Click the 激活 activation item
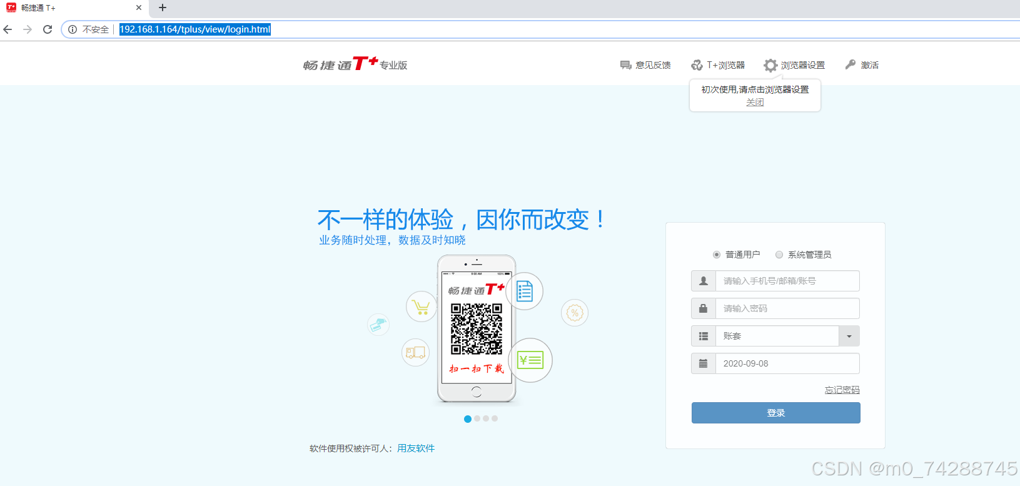 click(862, 65)
